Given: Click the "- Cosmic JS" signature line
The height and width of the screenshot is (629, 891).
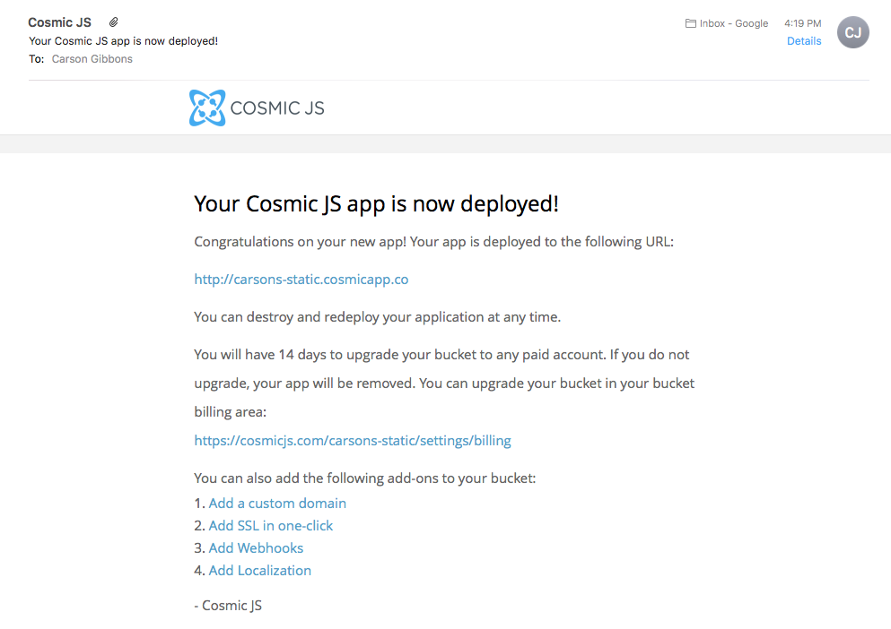Looking at the screenshot, I should tap(228, 606).
